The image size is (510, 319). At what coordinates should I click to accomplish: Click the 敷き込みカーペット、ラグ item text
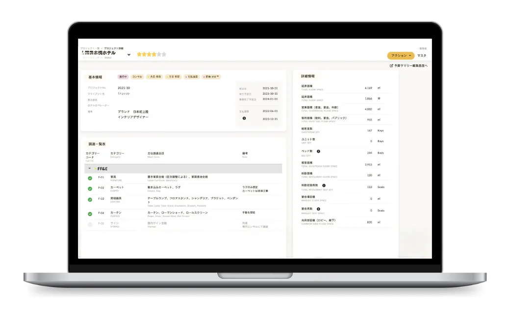(164, 187)
